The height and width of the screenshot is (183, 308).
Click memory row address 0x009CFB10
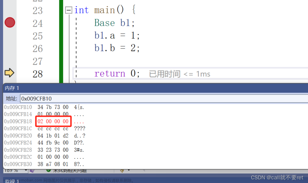click(x=18, y=107)
